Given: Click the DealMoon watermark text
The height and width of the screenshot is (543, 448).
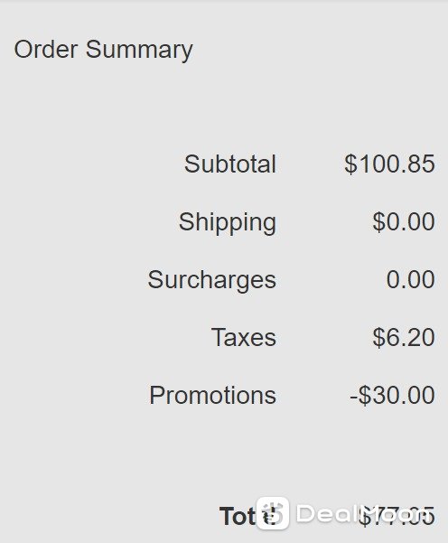Looking at the screenshot, I should click(x=362, y=513).
